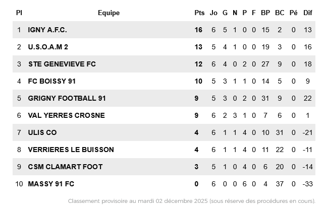The width and height of the screenshot is (327, 215).
Task: Click the GRIGNY FOOTBALL 91 team name
Action: [x=67, y=98]
